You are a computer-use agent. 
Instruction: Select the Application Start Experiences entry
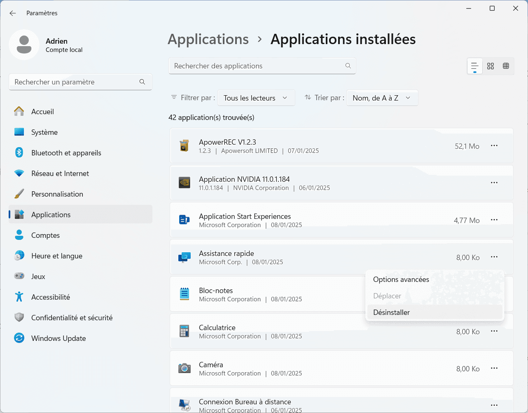(341, 220)
